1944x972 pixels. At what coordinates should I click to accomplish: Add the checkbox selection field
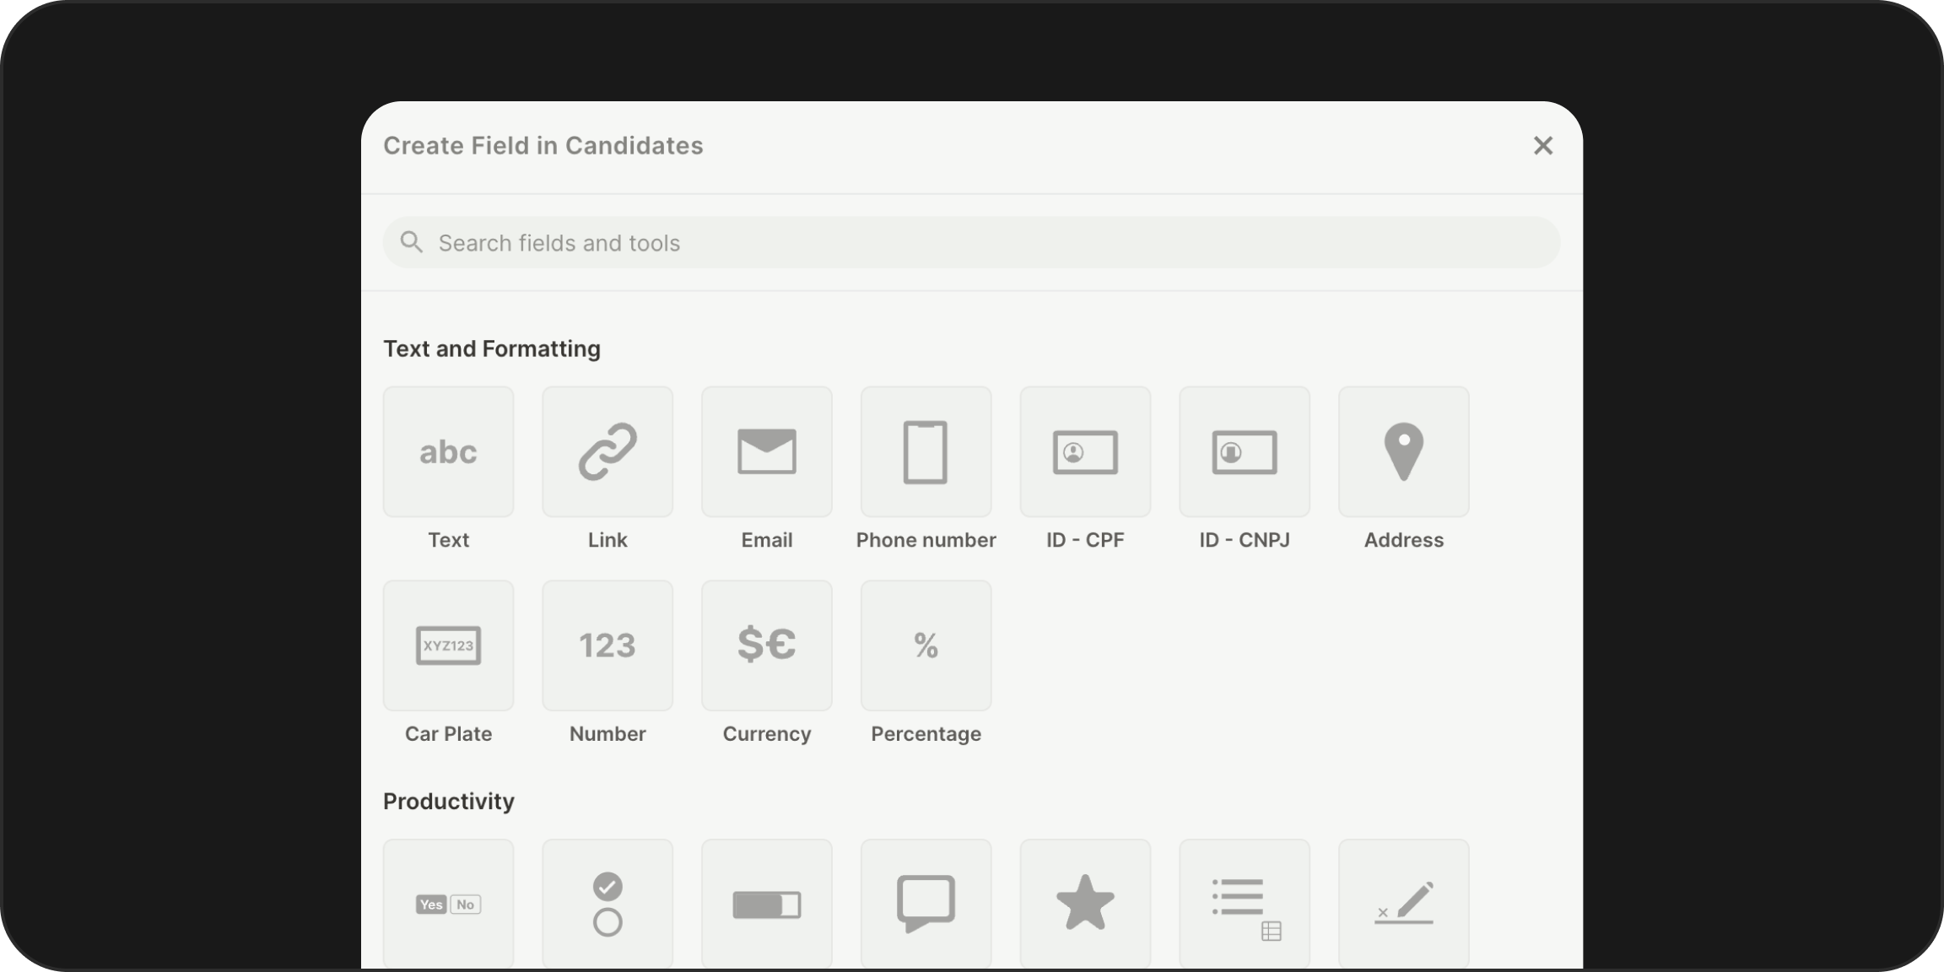click(607, 904)
